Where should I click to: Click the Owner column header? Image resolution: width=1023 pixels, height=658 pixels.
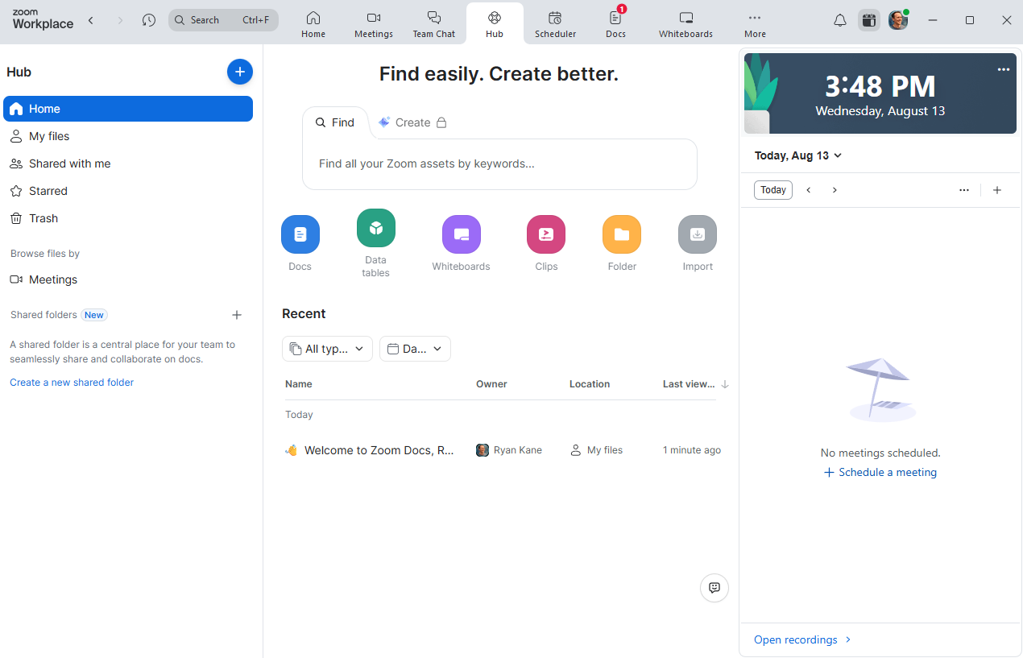click(491, 384)
